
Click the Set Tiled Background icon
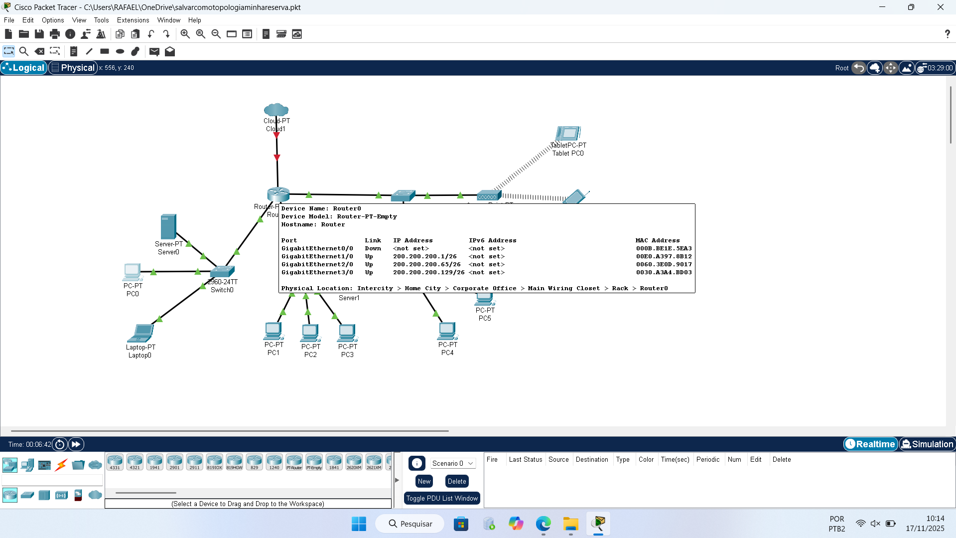coord(907,68)
